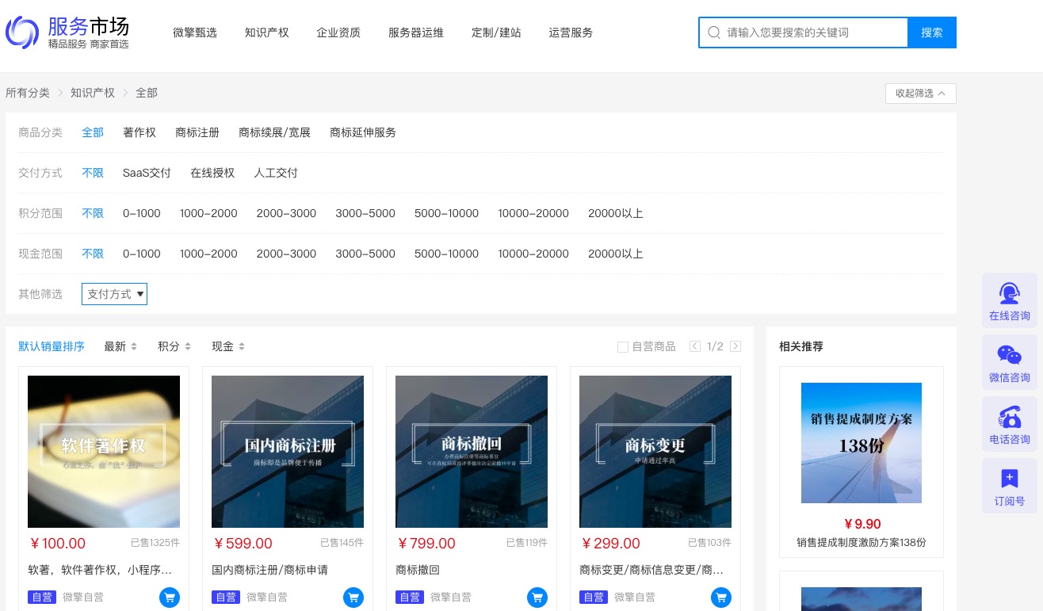Viewport: 1043px width, 611px height.
Task: Open 知识产权 in top navigation
Action: 267,32
